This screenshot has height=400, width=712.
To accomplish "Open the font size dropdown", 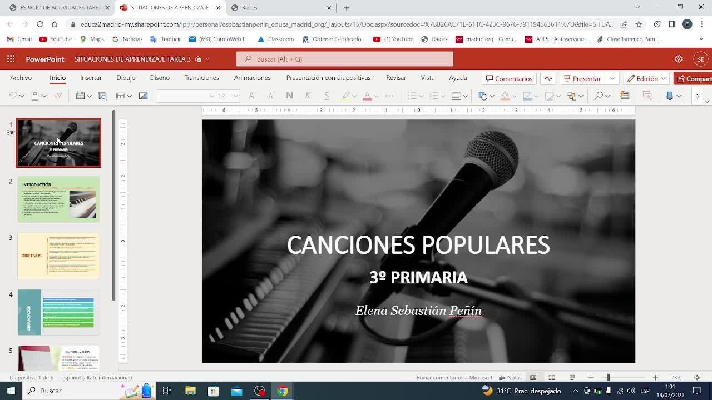I will (235, 96).
